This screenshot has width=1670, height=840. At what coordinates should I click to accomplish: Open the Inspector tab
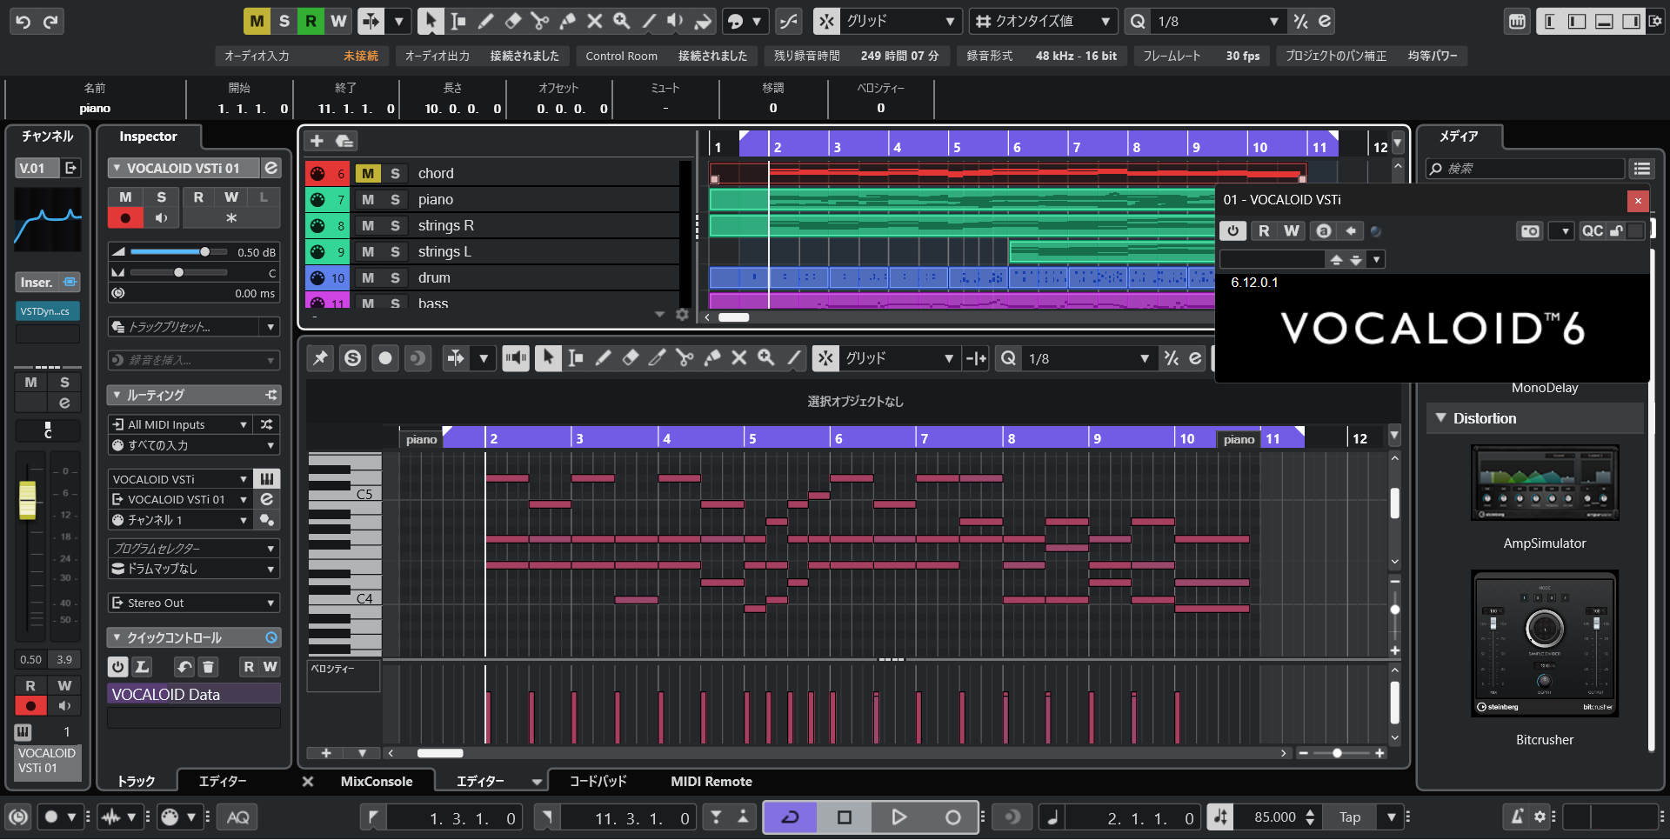point(148,137)
